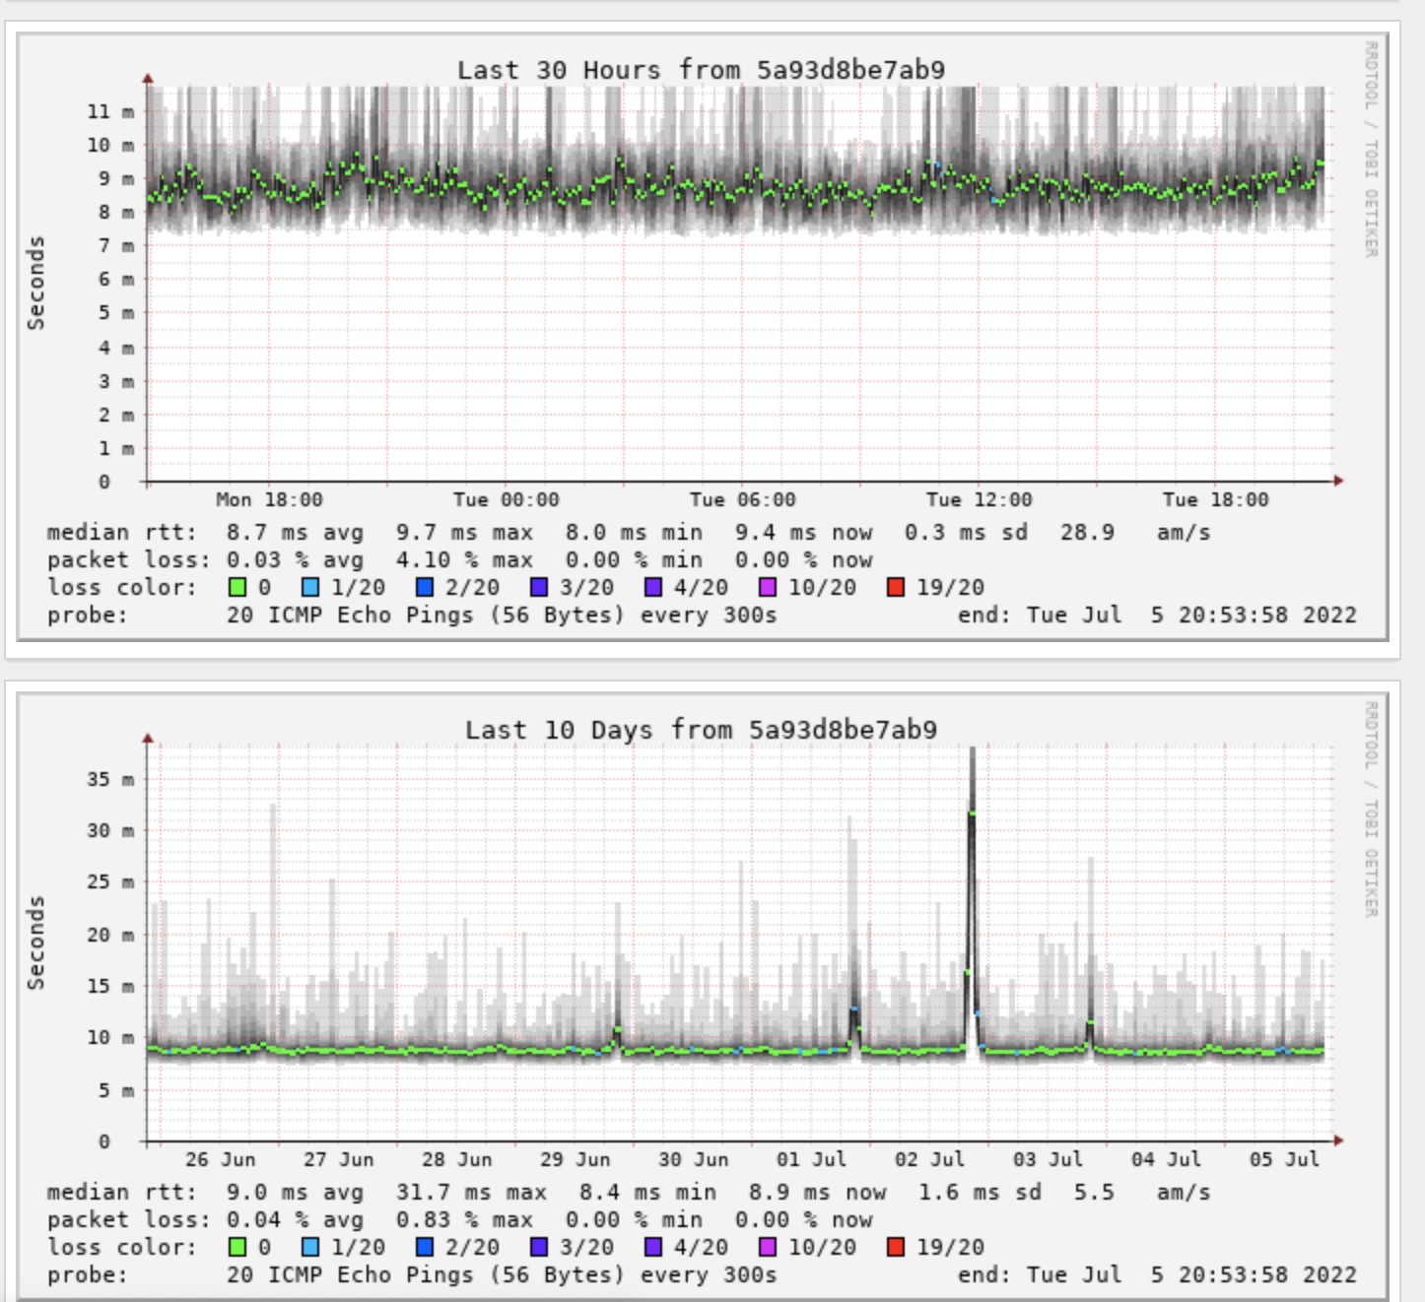Click probe description line in 30 Hours graph
The width and height of the screenshot is (1425, 1302).
tap(412, 616)
